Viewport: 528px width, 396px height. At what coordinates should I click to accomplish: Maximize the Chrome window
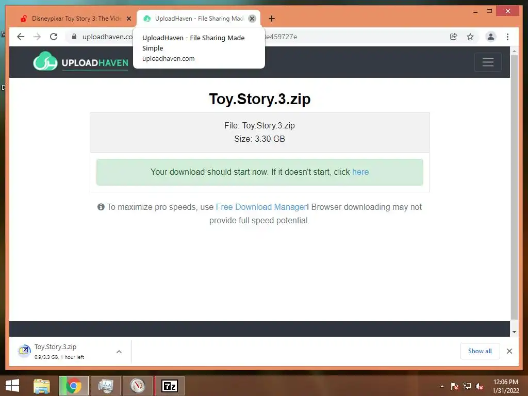[x=489, y=11]
